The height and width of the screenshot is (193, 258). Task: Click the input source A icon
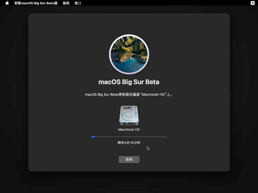[252, 3]
